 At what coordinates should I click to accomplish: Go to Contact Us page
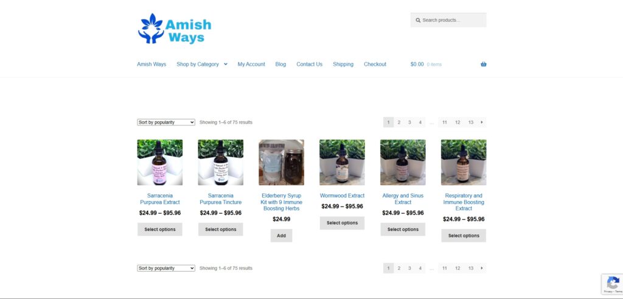pyautogui.click(x=309, y=64)
